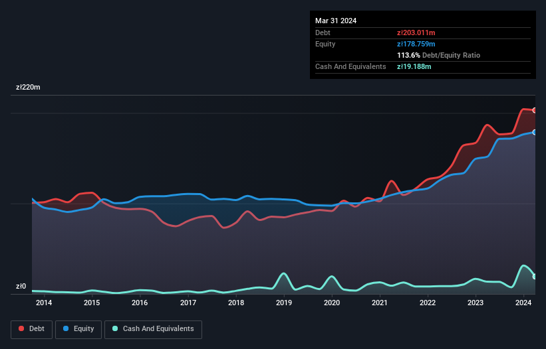Click the blue Equity legend dot
Image resolution: width=546 pixels, height=349 pixels.
pos(66,328)
